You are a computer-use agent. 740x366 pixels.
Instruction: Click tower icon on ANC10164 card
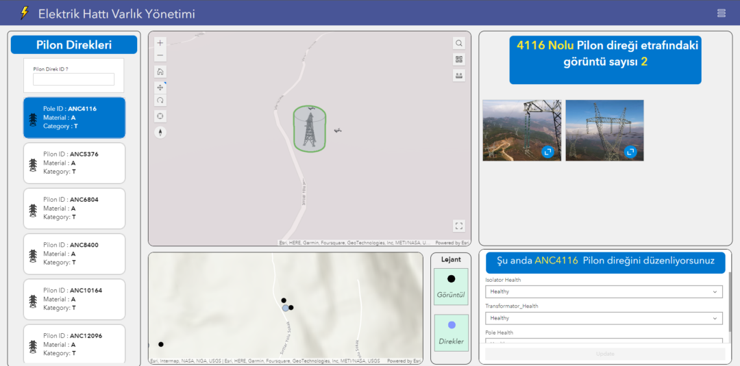coord(33,302)
